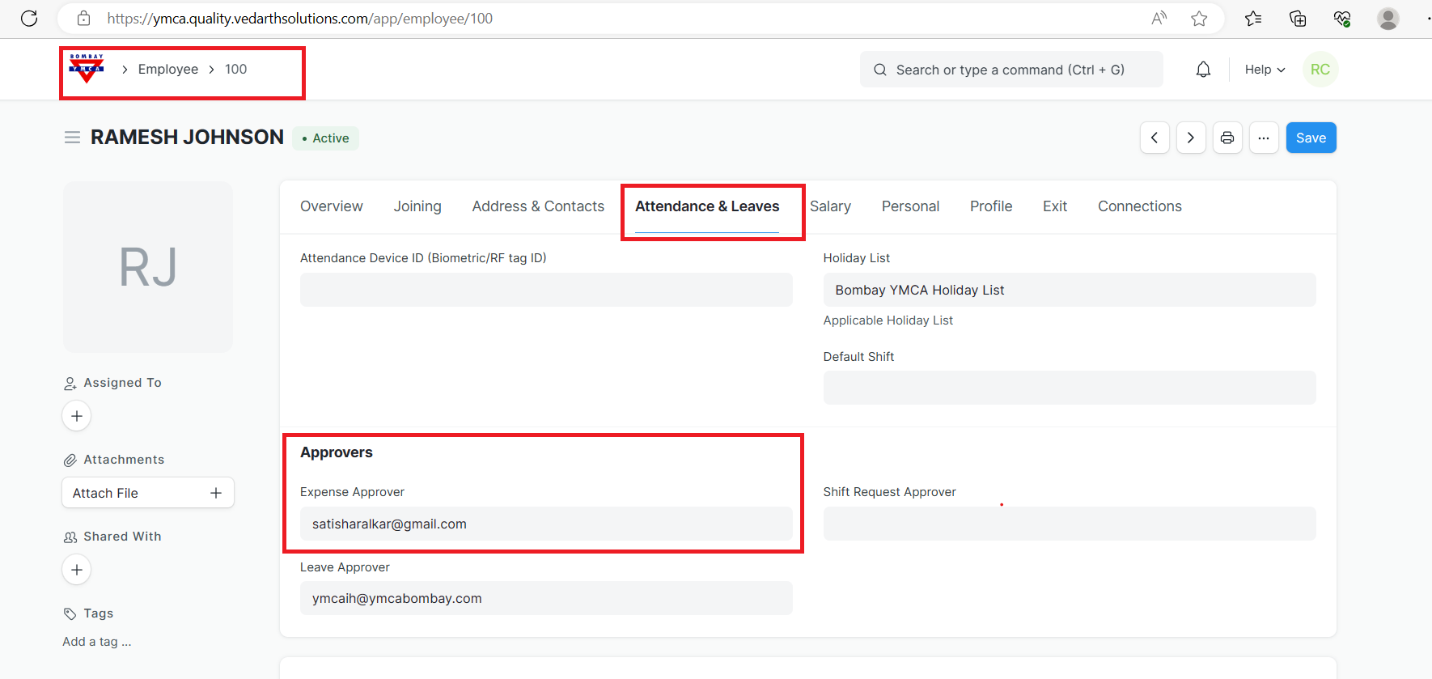Expand the Help dropdown menu
The image size is (1432, 679).
(1265, 70)
